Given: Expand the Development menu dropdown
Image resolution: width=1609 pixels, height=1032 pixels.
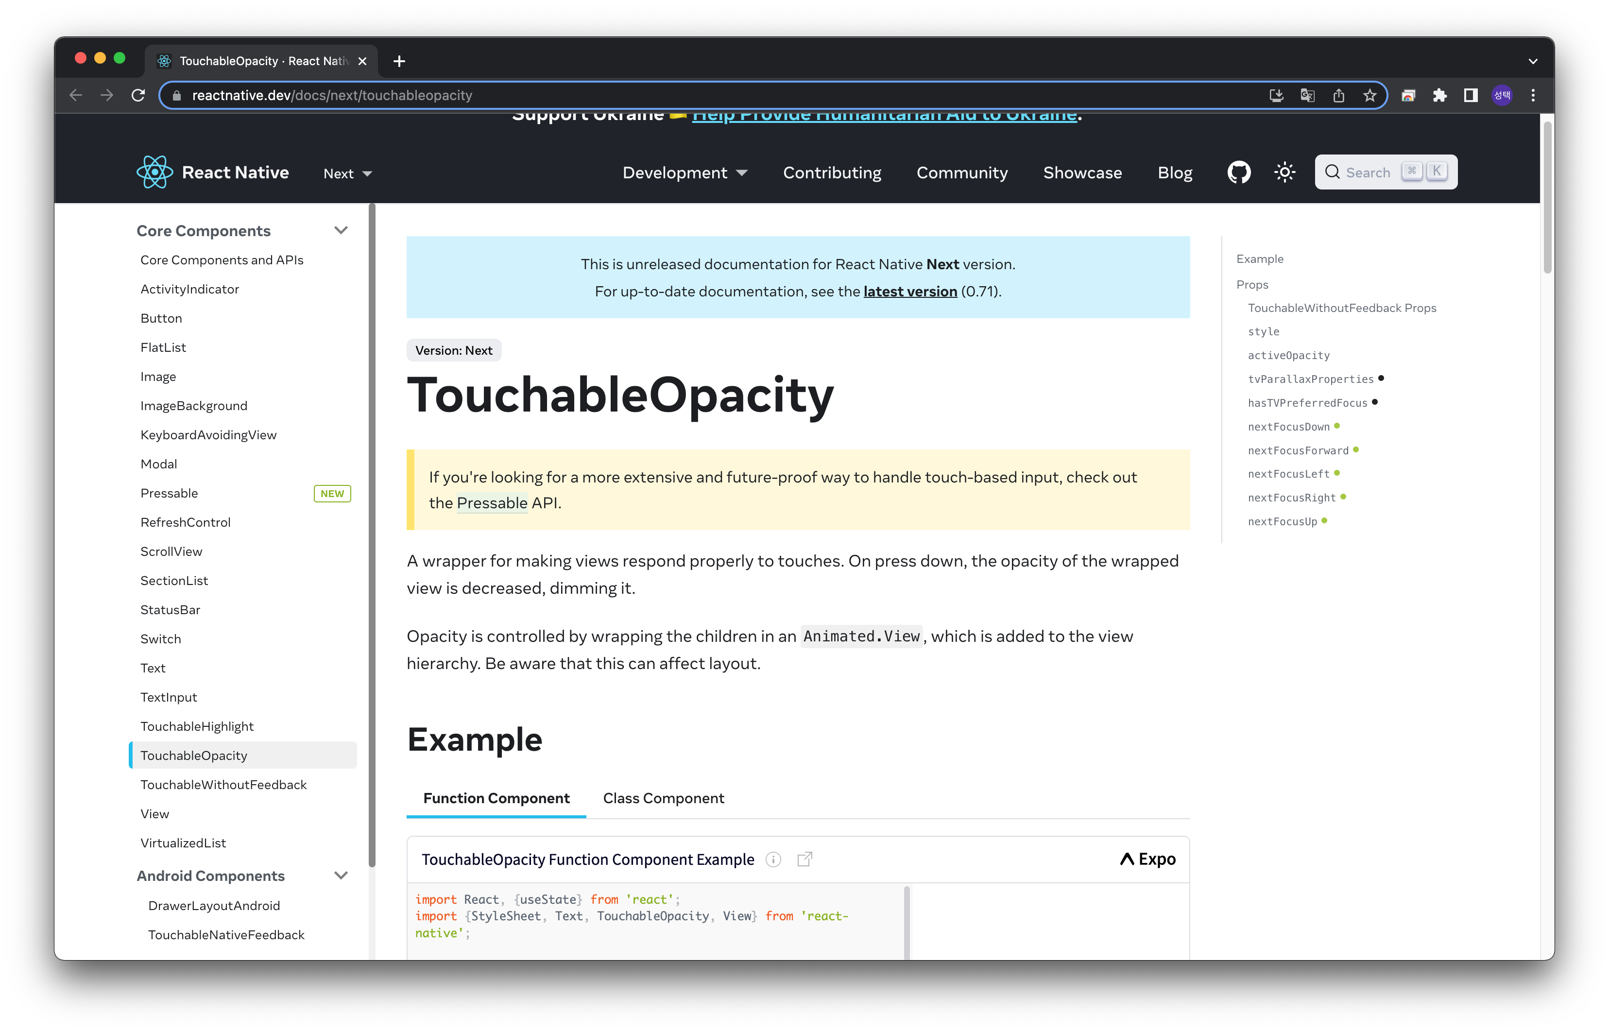Looking at the screenshot, I should pos(685,173).
